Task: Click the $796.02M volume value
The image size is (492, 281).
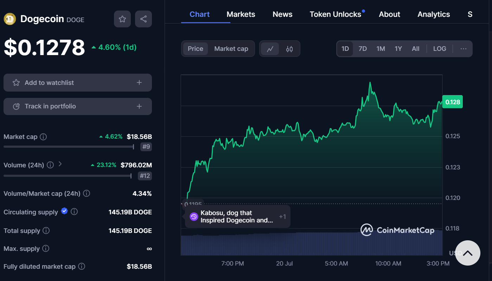Action: click(x=136, y=165)
